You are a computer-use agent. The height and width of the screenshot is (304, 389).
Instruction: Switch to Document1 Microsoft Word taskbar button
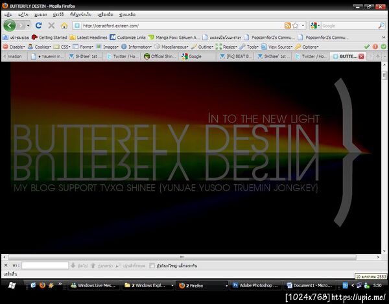[x=309, y=285]
